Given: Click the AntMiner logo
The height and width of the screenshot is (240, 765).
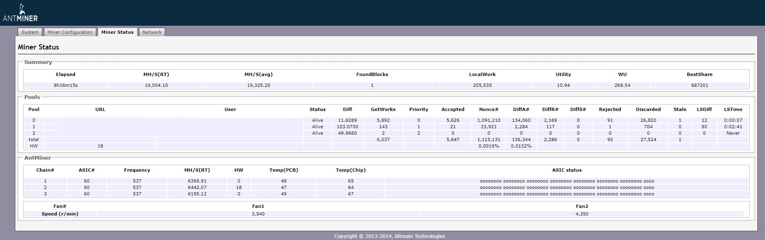Looking at the screenshot, I should (20, 13).
